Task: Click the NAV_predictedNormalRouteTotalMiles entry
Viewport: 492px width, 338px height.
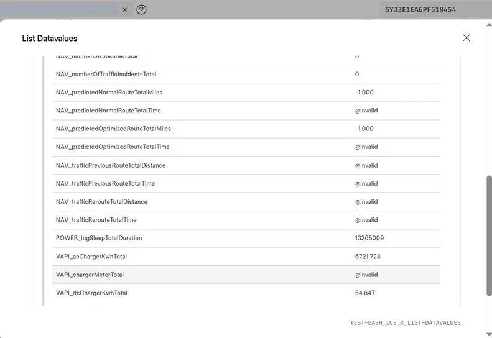Action: click(109, 93)
